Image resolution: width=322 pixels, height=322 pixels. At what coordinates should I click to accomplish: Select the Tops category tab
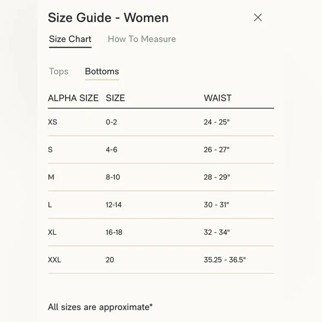tap(59, 72)
